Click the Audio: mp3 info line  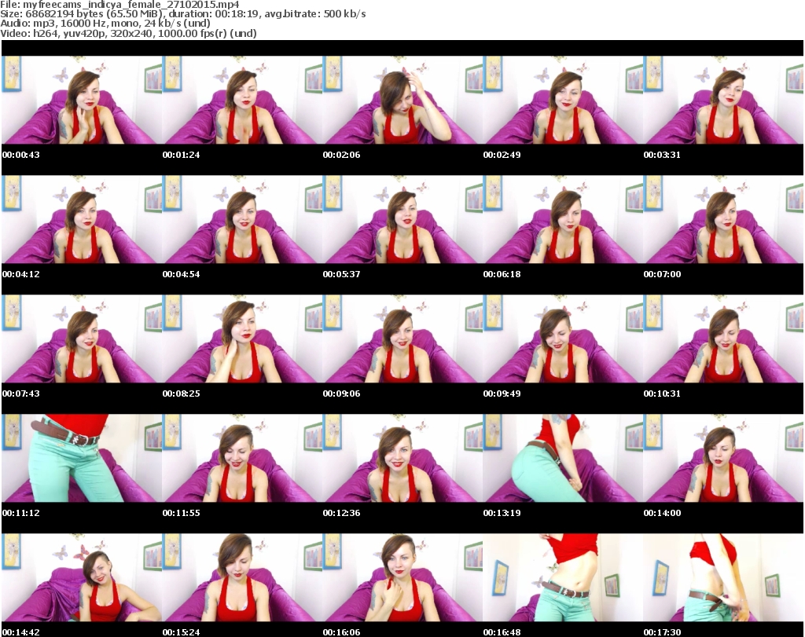pyautogui.click(x=105, y=24)
